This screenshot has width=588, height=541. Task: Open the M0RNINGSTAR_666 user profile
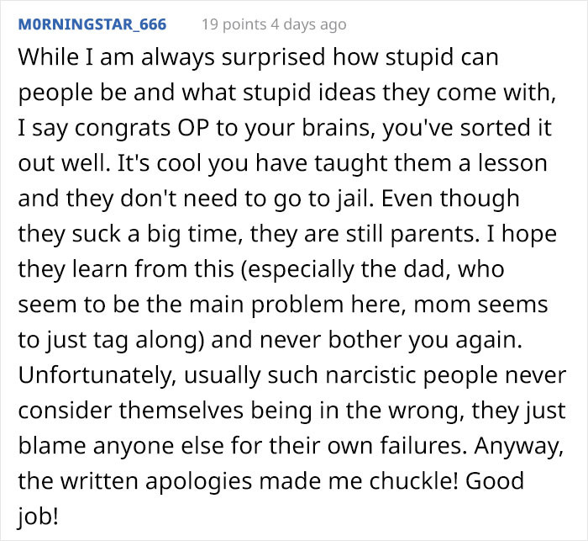pos(92,24)
